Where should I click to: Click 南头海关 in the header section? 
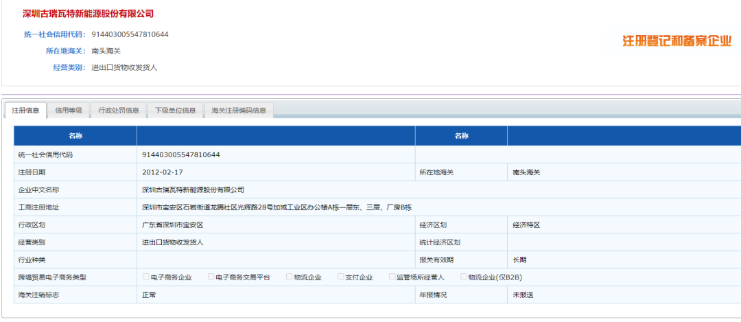click(106, 51)
